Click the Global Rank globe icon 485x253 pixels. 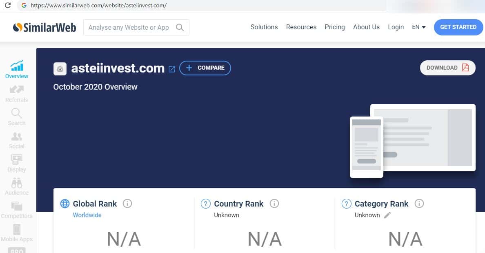[x=65, y=204]
